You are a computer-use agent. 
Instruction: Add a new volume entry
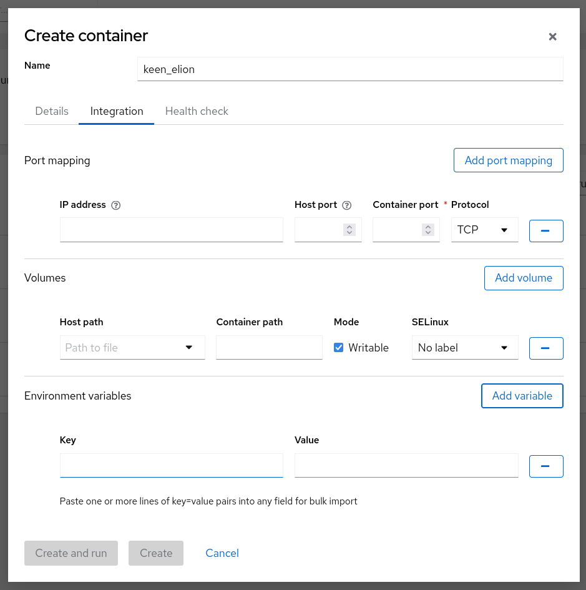coord(524,278)
